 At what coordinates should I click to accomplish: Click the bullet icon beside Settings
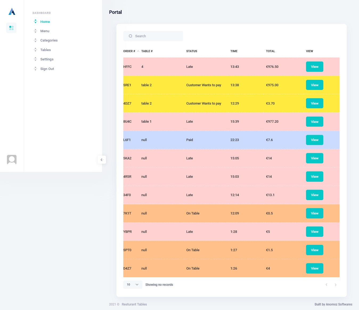point(35,59)
